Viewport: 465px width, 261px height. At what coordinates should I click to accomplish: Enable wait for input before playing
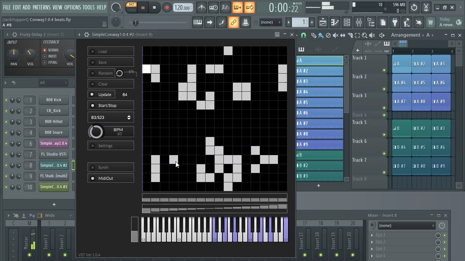tap(214, 7)
